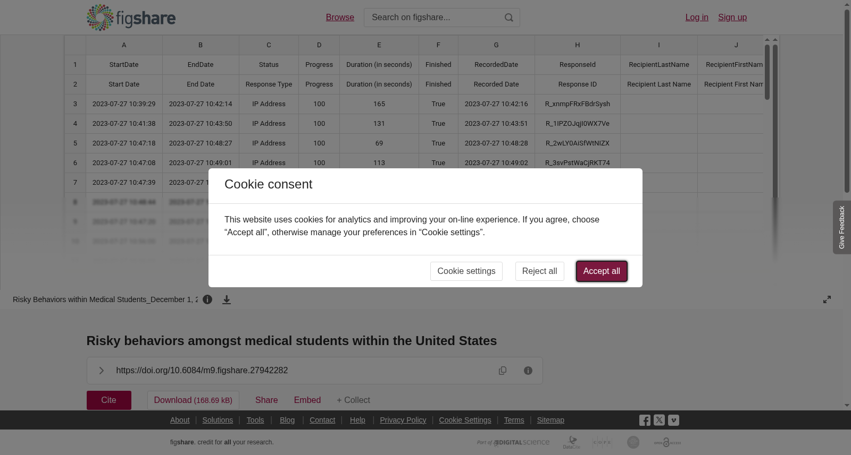Viewport: 851px width, 455px height.
Task: Open Help footer link
Action: 357,420
